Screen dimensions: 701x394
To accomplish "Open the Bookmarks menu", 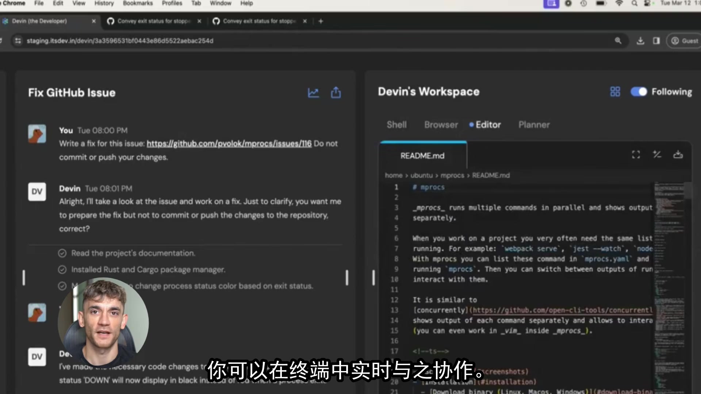I will [x=138, y=3].
